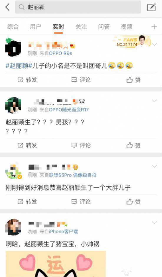162x277 pixels.
Task: Repost the 团哥儿 post
Action: click(27, 80)
